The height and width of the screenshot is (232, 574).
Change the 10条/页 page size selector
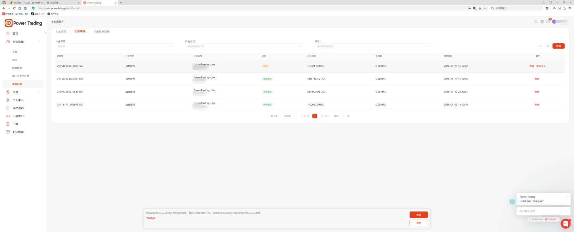[x=289, y=116]
